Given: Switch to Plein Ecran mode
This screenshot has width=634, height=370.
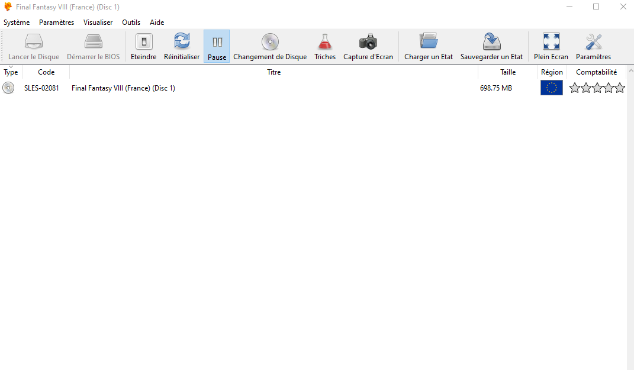Looking at the screenshot, I should [x=551, y=47].
